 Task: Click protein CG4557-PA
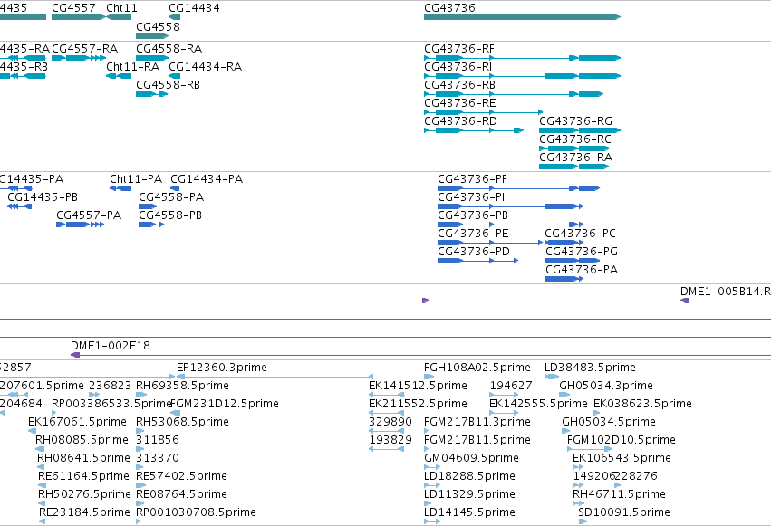click(x=80, y=225)
